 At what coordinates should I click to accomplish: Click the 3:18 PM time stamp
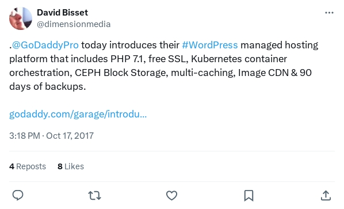(x=25, y=136)
